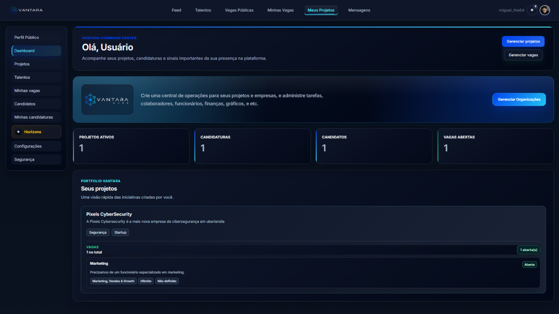Open Configurações in the sidebar
The height and width of the screenshot is (314, 559).
(x=36, y=147)
